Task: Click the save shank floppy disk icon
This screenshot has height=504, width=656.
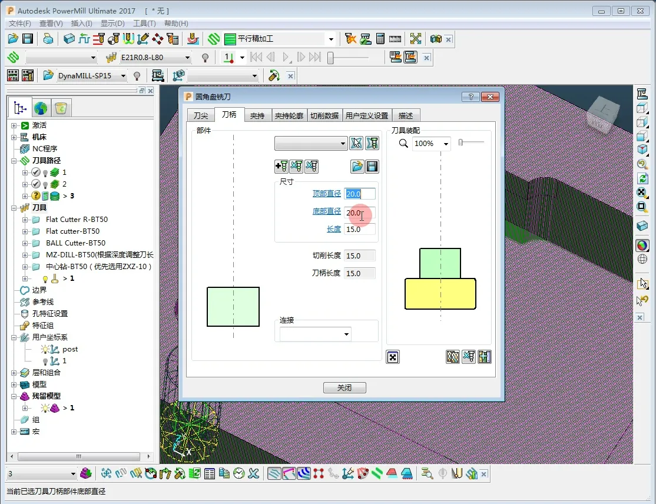Action: [372, 167]
